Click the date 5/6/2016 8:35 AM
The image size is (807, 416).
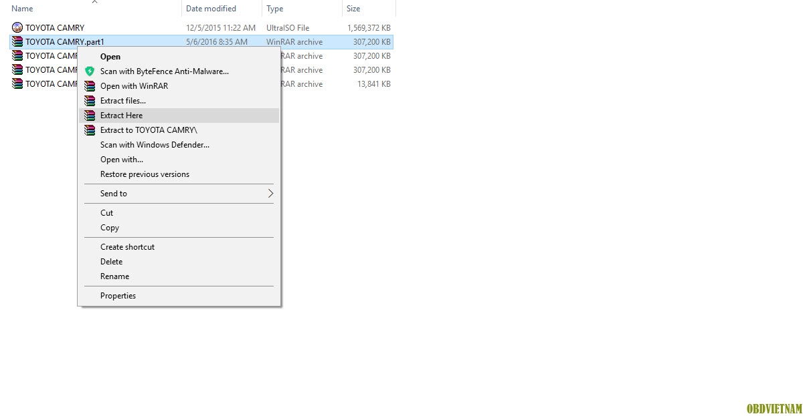217,42
